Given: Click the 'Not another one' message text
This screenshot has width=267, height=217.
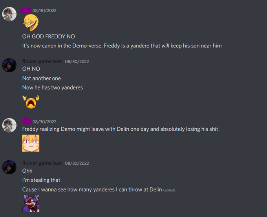Looking at the screenshot, I should tap(42, 78).
